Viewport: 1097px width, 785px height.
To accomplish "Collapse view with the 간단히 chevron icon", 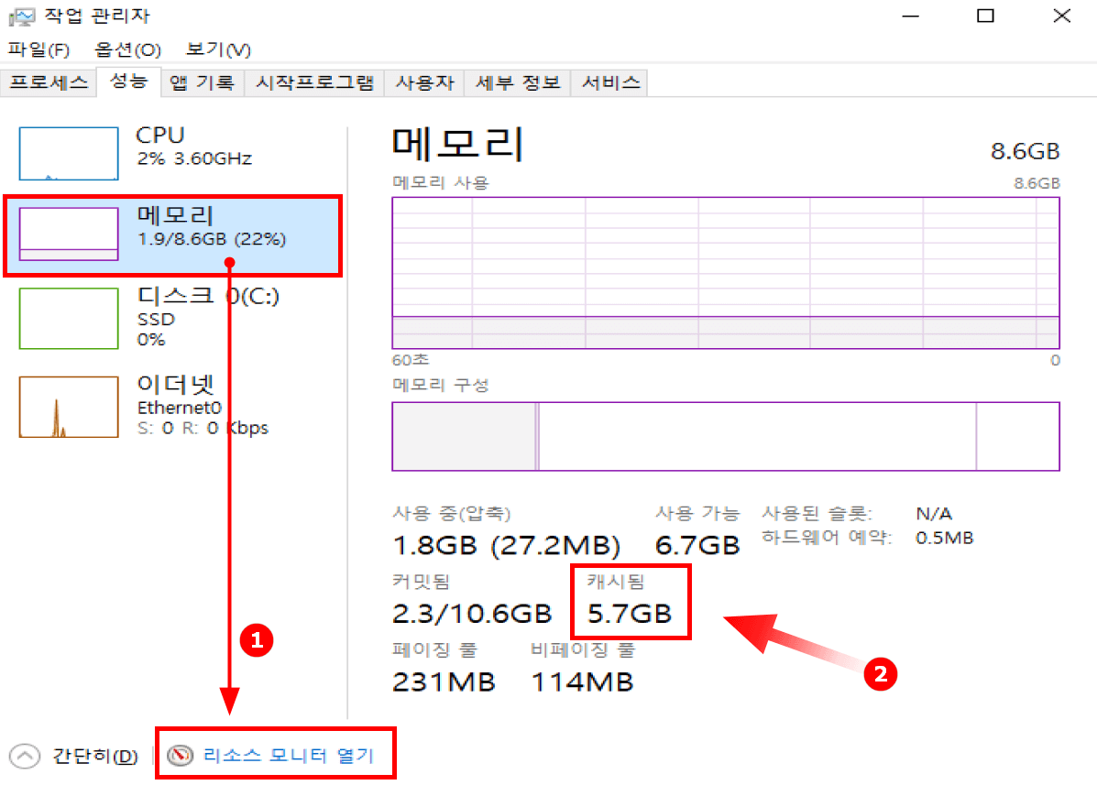I will [x=25, y=755].
